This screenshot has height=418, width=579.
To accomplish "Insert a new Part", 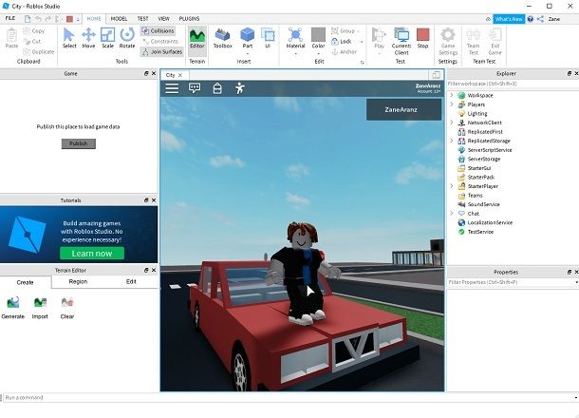I will coord(248,38).
